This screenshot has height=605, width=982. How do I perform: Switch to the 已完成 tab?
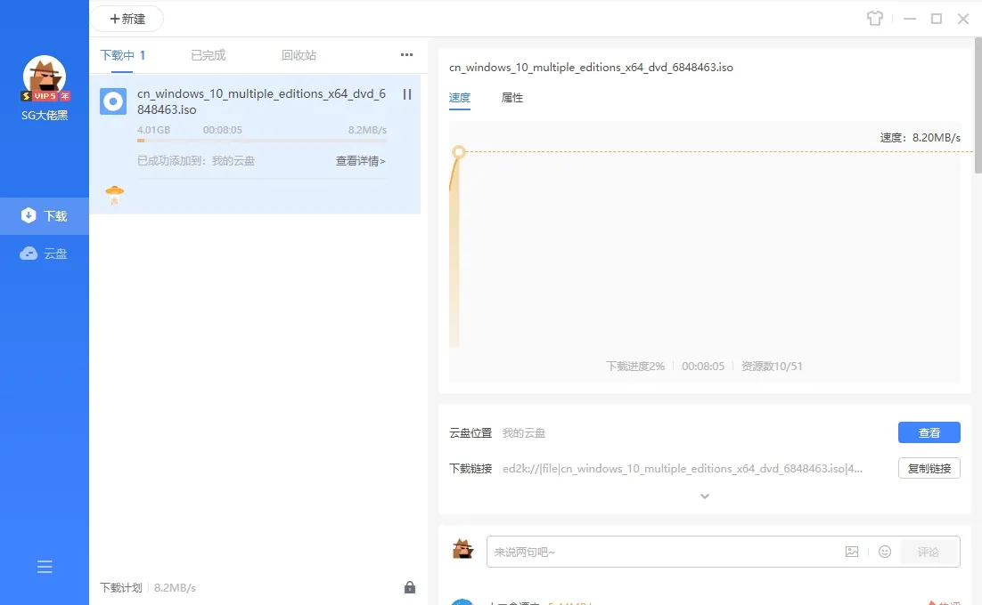[208, 55]
